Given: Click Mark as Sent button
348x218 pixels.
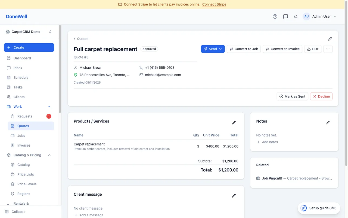Looking at the screenshot, I should [x=293, y=96].
